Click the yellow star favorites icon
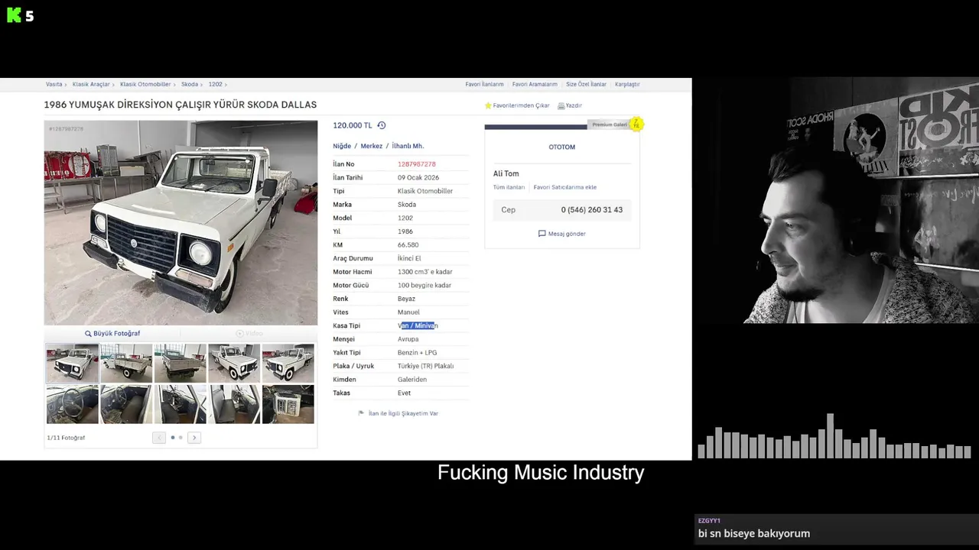The height and width of the screenshot is (550, 979). 488,105
